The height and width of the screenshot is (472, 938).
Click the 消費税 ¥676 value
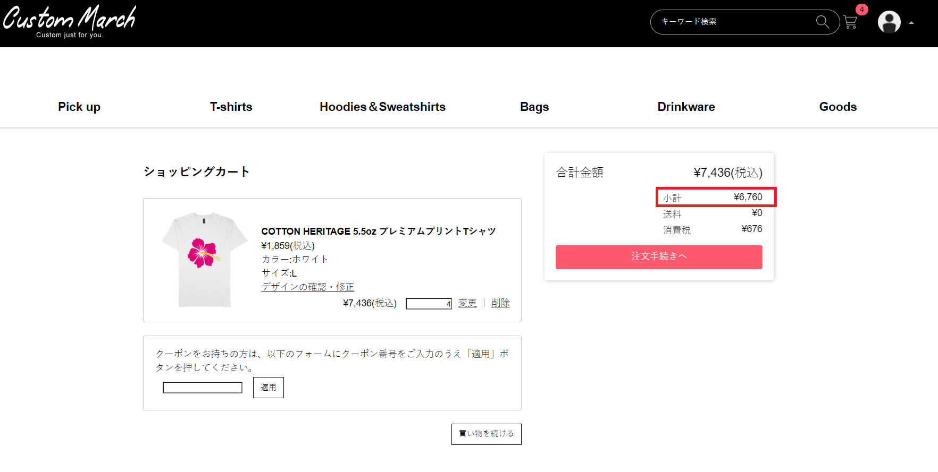coord(752,229)
